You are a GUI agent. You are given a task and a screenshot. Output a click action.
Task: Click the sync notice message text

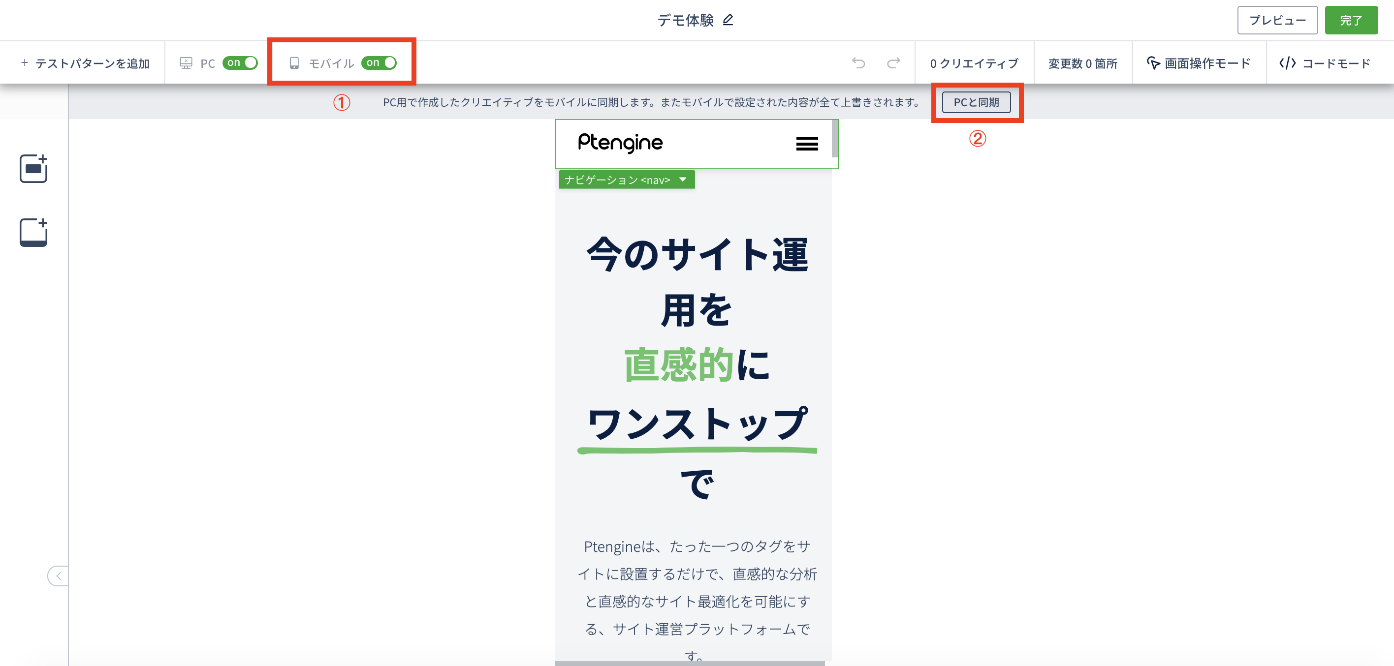pos(651,102)
